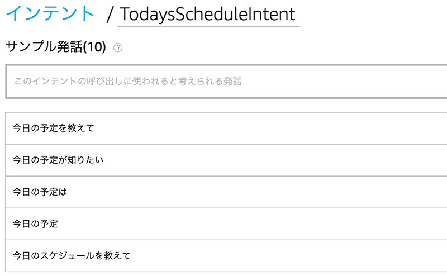Edit the TodaysScheduleIntent name field
447x276 pixels.
pyautogui.click(x=208, y=15)
